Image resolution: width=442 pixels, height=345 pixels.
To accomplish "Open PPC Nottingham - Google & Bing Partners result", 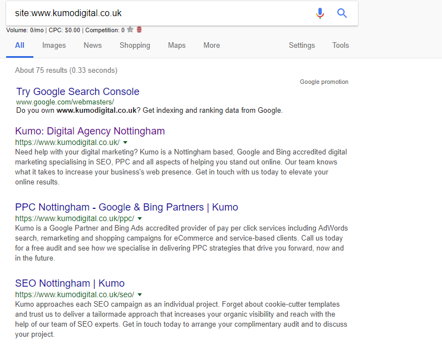I will [126, 207].
